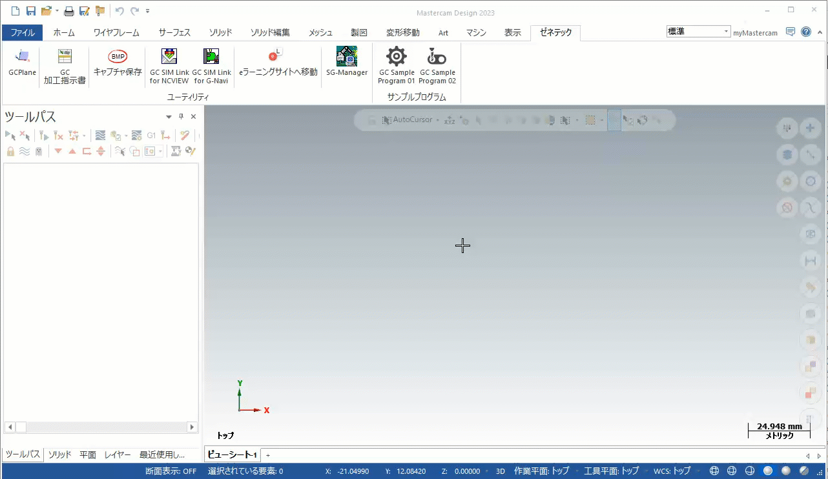The width and height of the screenshot is (828, 479).
Task: Click the open folder icon
Action: click(x=46, y=11)
